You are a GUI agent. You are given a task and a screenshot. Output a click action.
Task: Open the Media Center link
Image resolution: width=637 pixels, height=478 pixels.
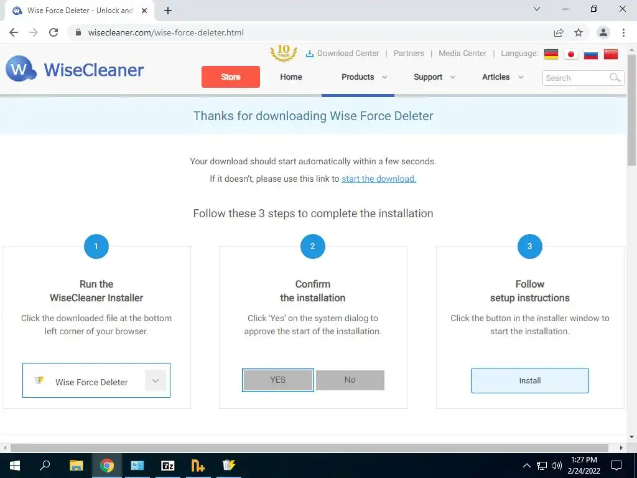[462, 54]
